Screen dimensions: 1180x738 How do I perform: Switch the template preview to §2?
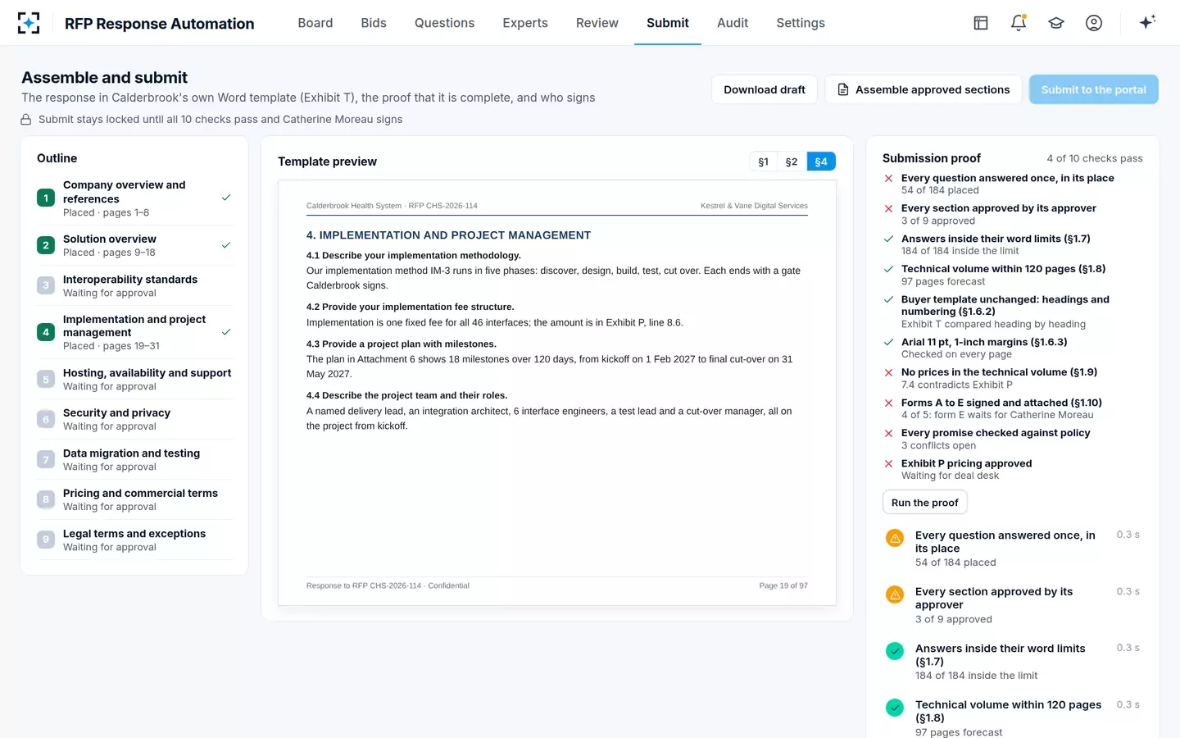792,162
